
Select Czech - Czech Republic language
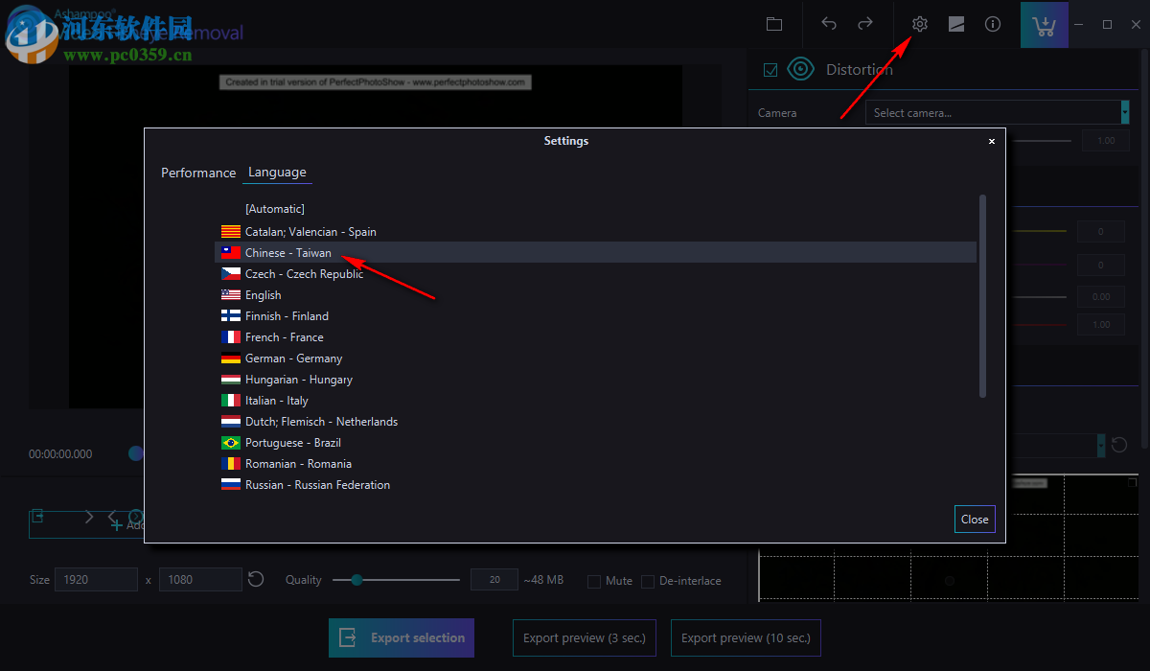(x=595, y=274)
